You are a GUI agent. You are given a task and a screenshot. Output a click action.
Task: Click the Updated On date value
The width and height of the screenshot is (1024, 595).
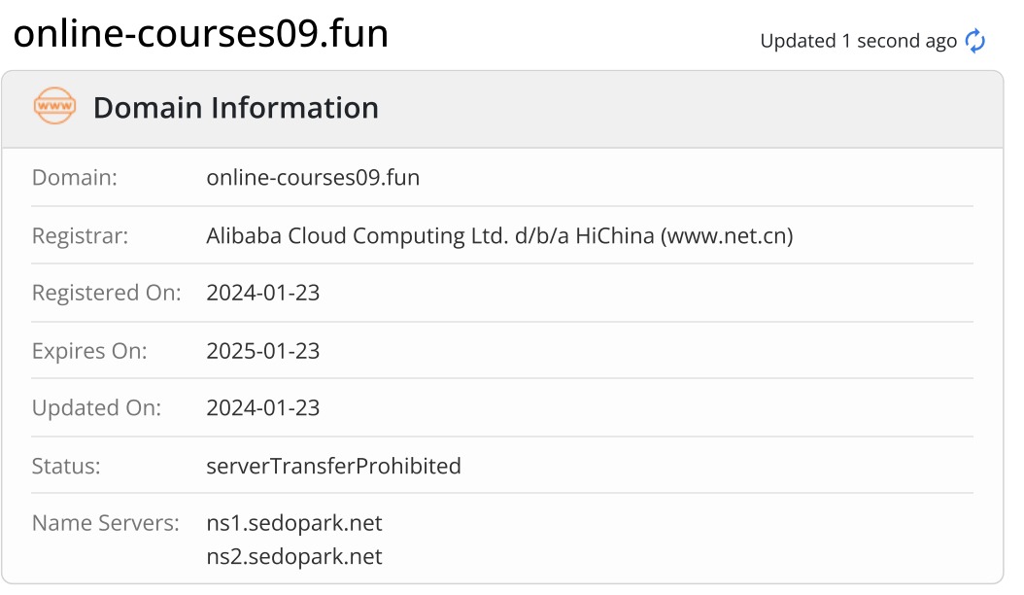(263, 408)
